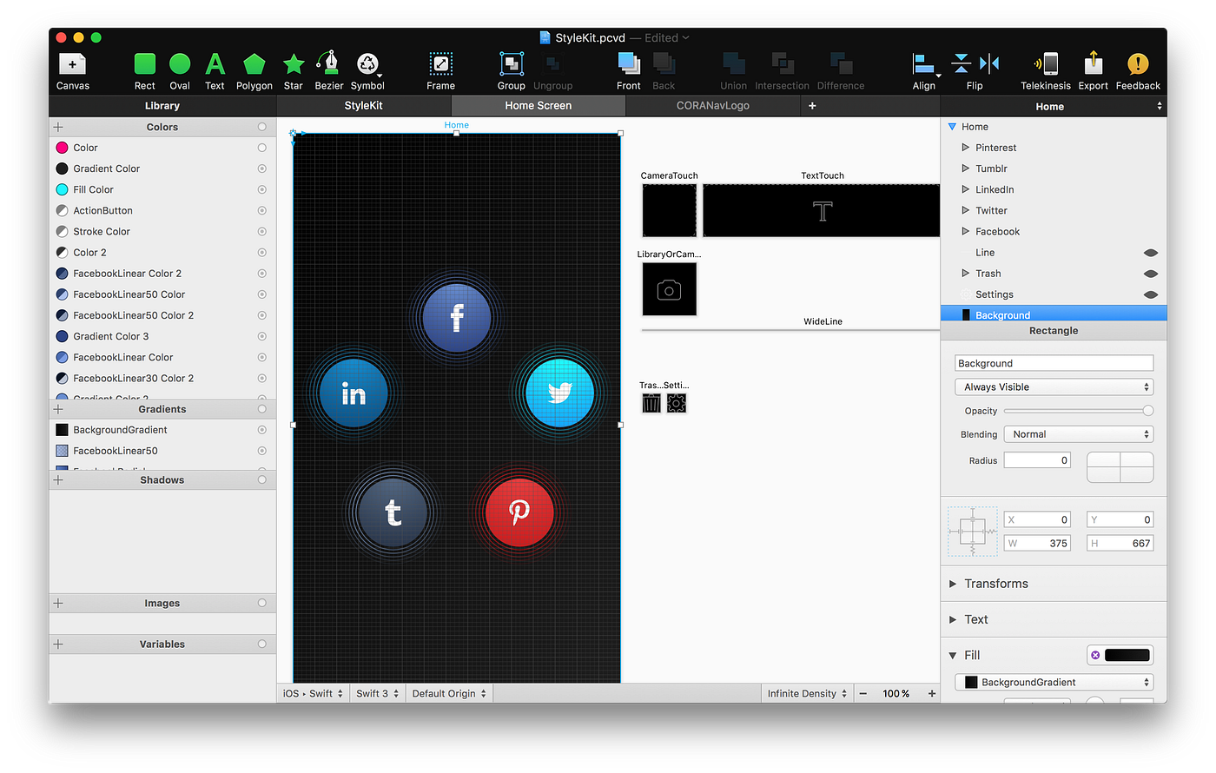Screen dimensions: 1216x773
Task: Open the Always Visible visibility dropdown
Action: click(1054, 386)
